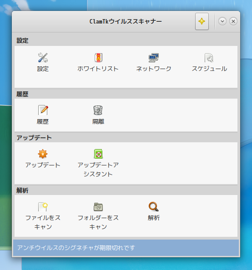Click the アップデート section header label
This screenshot has width=252, height=270.
pyautogui.click(x=34, y=138)
